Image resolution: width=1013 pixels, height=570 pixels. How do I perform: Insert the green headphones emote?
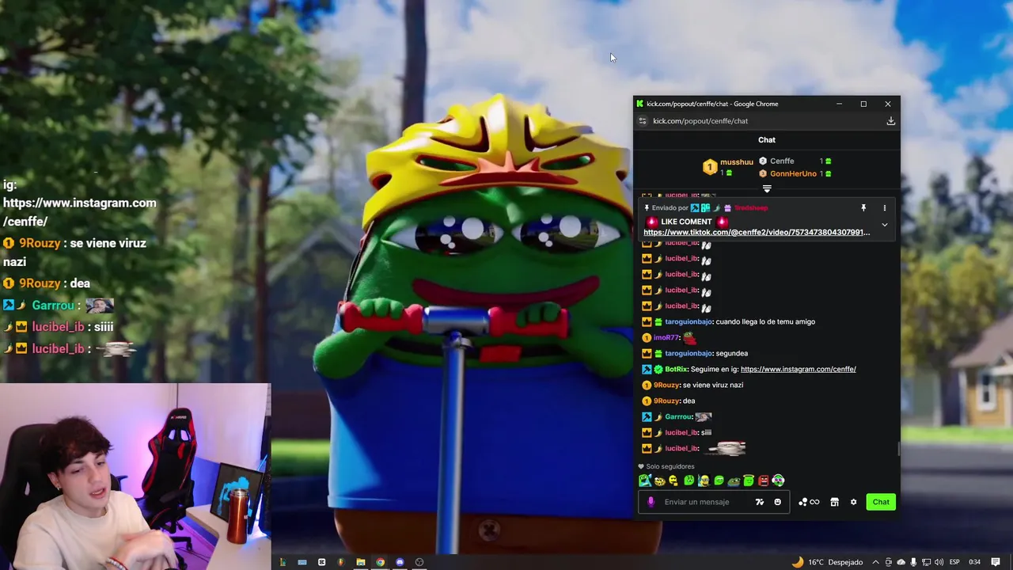tap(778, 481)
